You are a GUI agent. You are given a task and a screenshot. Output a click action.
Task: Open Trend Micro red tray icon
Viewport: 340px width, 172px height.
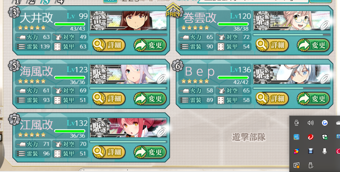click(311, 137)
